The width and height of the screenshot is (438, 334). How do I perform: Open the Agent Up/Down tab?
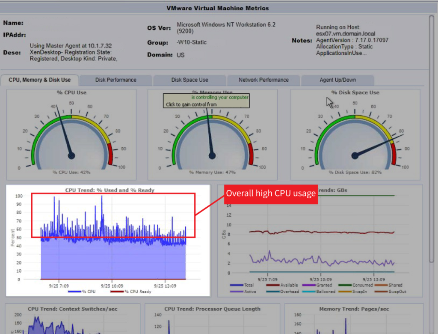pyautogui.click(x=337, y=80)
